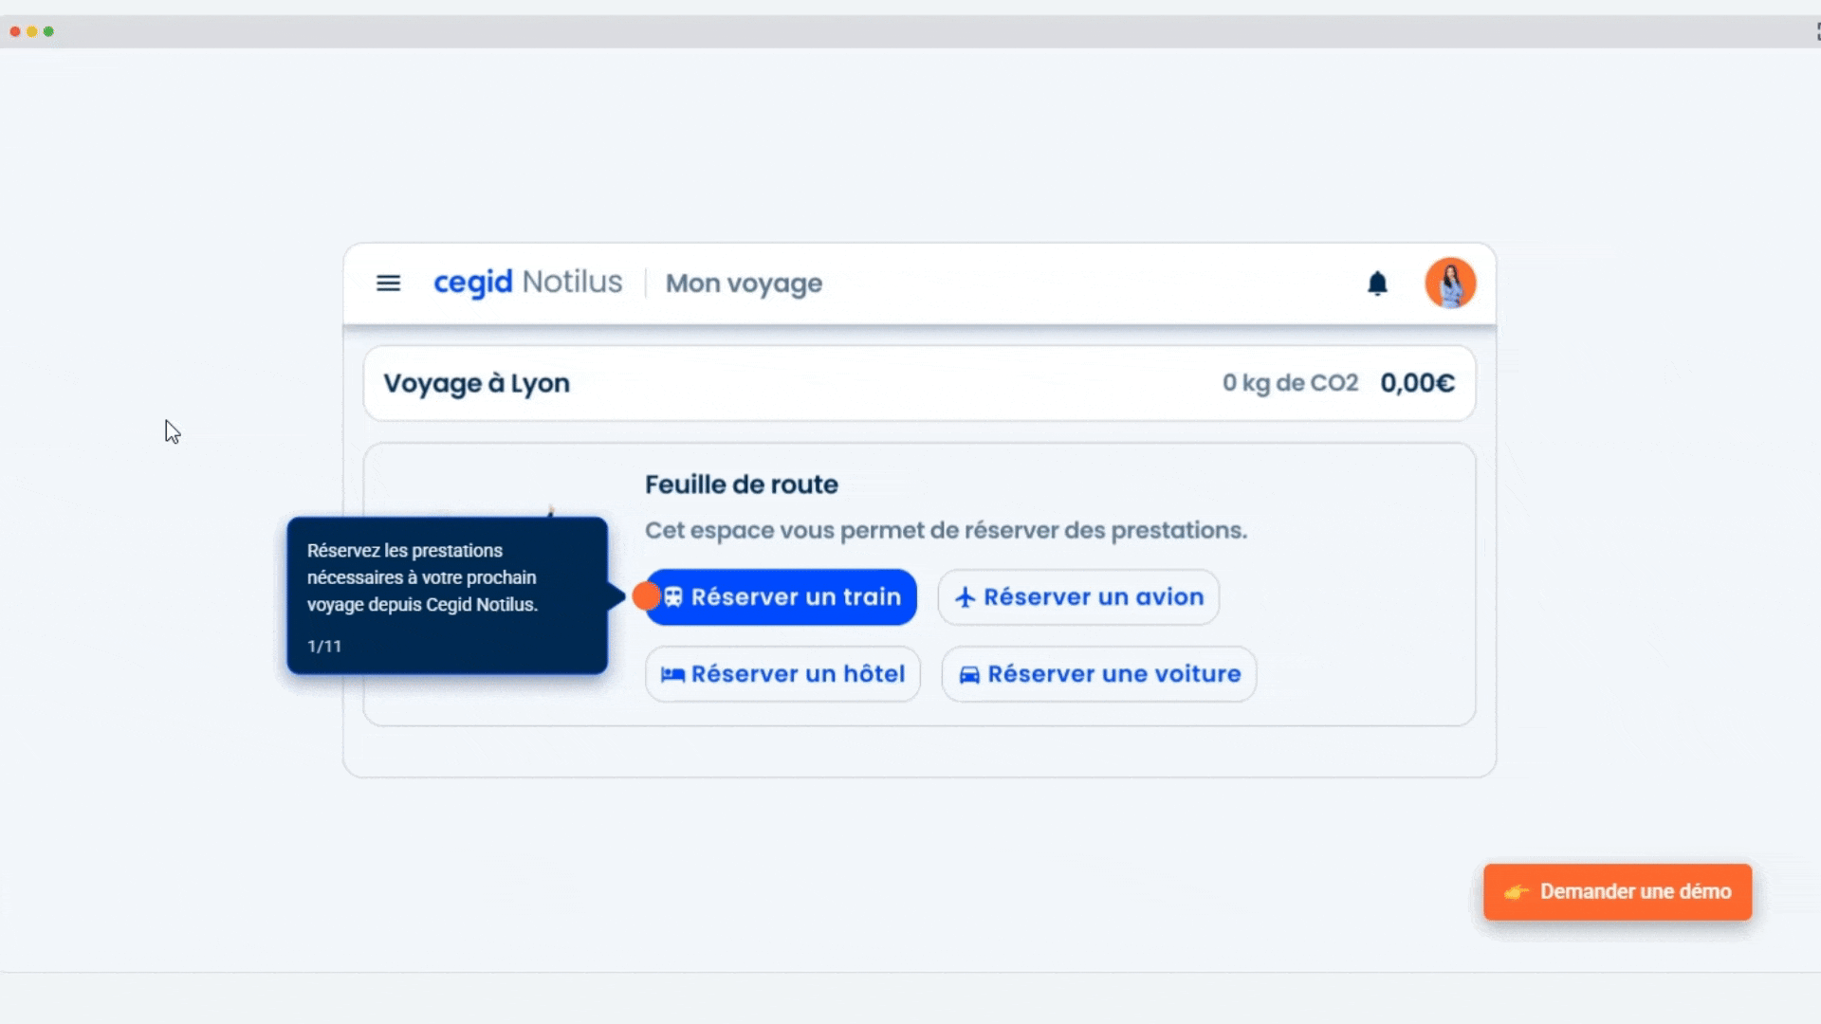Click the pointing hand emoji on the demo button
1821x1024 pixels.
coord(1516,892)
